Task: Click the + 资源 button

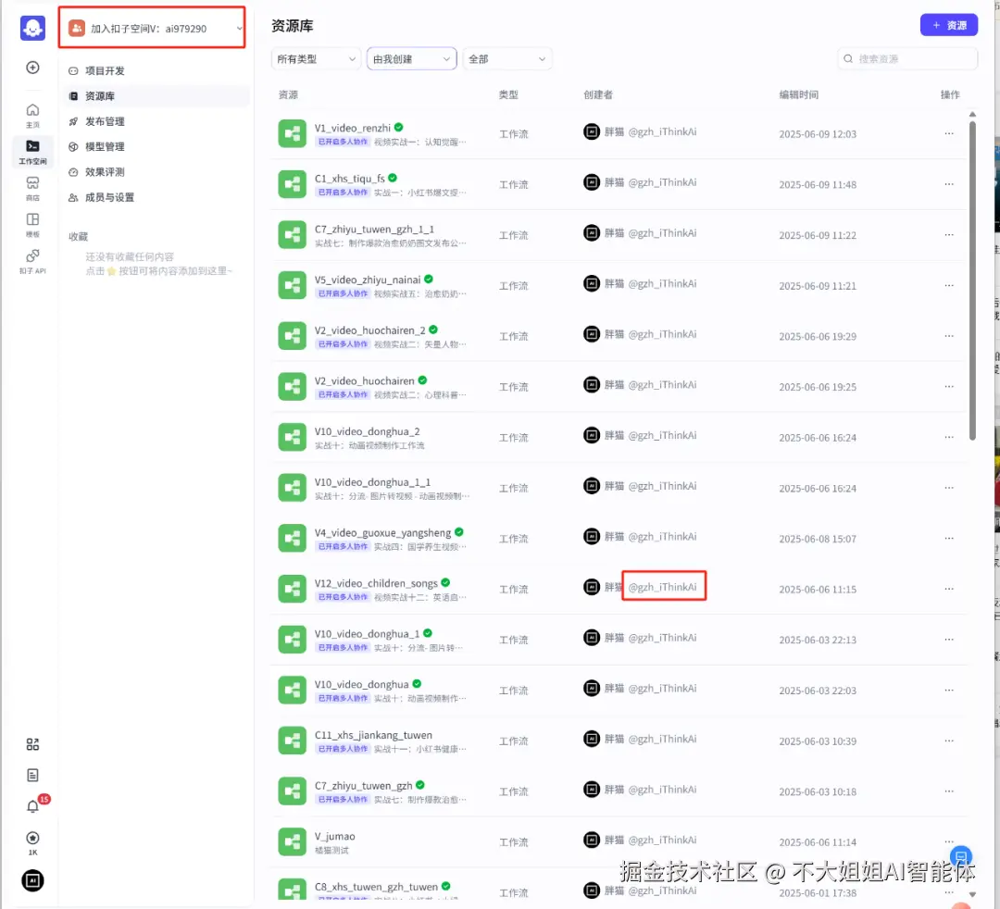Action: click(x=947, y=25)
